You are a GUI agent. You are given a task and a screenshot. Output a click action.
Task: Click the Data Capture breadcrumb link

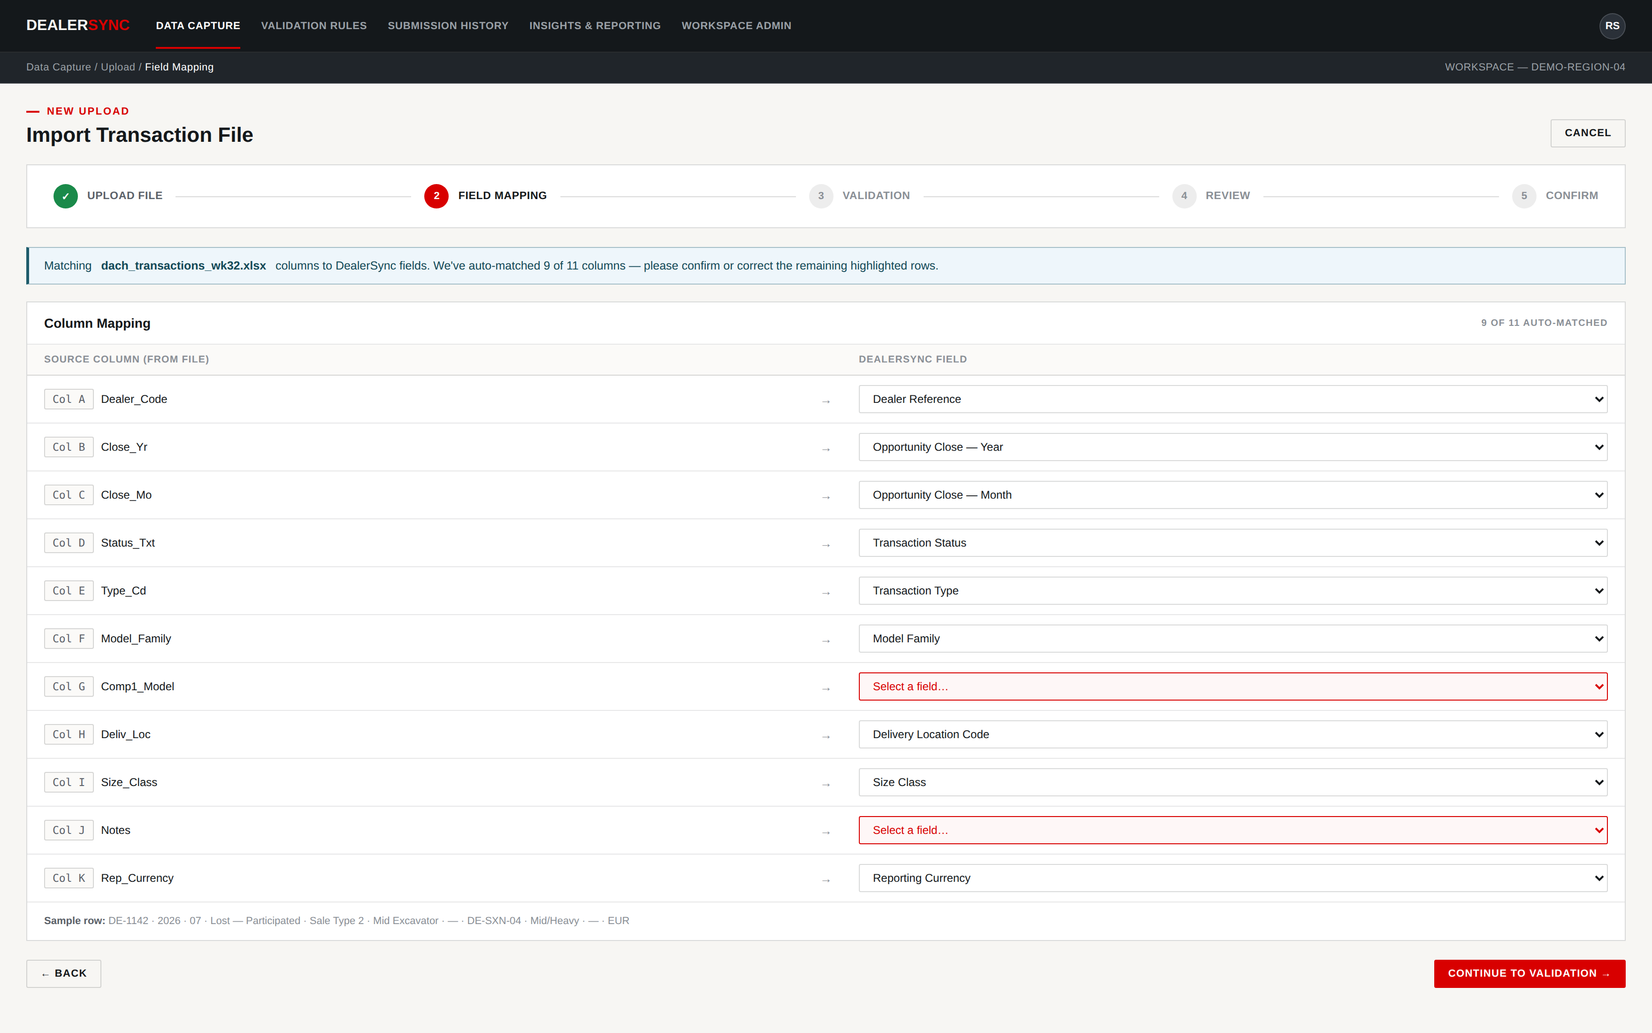(x=59, y=67)
